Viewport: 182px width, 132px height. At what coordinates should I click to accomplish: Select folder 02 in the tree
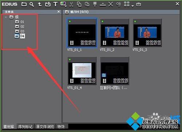[x=22, y=27]
